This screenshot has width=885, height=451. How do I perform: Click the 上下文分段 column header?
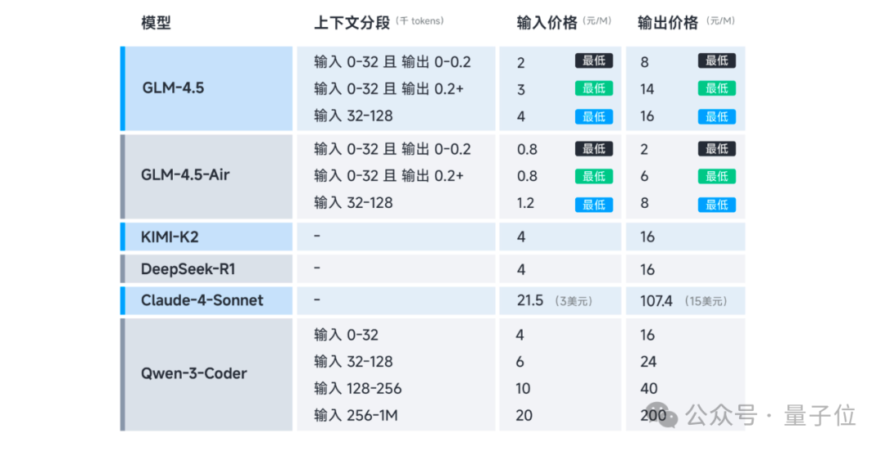coord(352,23)
